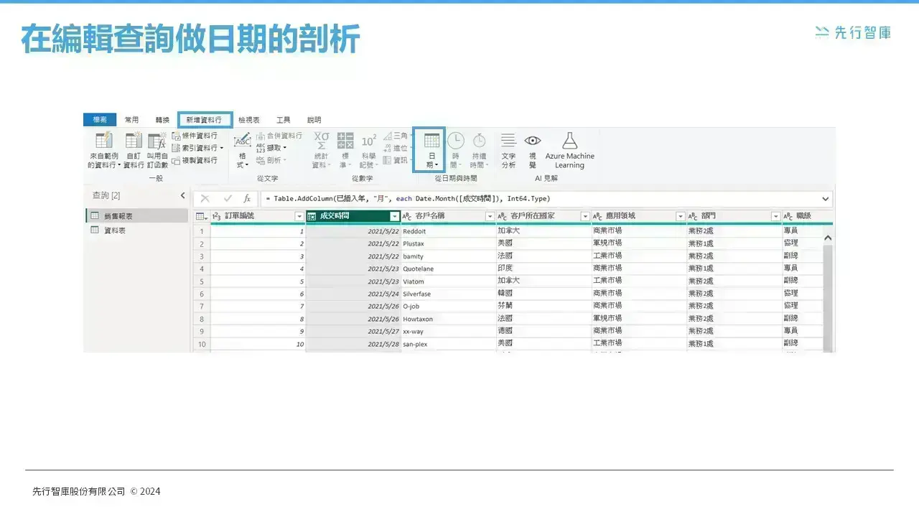This screenshot has height=517, width=919.
Task: Open filter dropdown for 客戶名稱 column
Action: pyautogui.click(x=490, y=216)
